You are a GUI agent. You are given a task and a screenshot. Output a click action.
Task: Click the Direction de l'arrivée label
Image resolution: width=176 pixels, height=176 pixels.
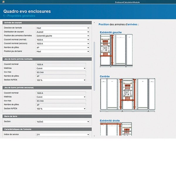point(13,28)
